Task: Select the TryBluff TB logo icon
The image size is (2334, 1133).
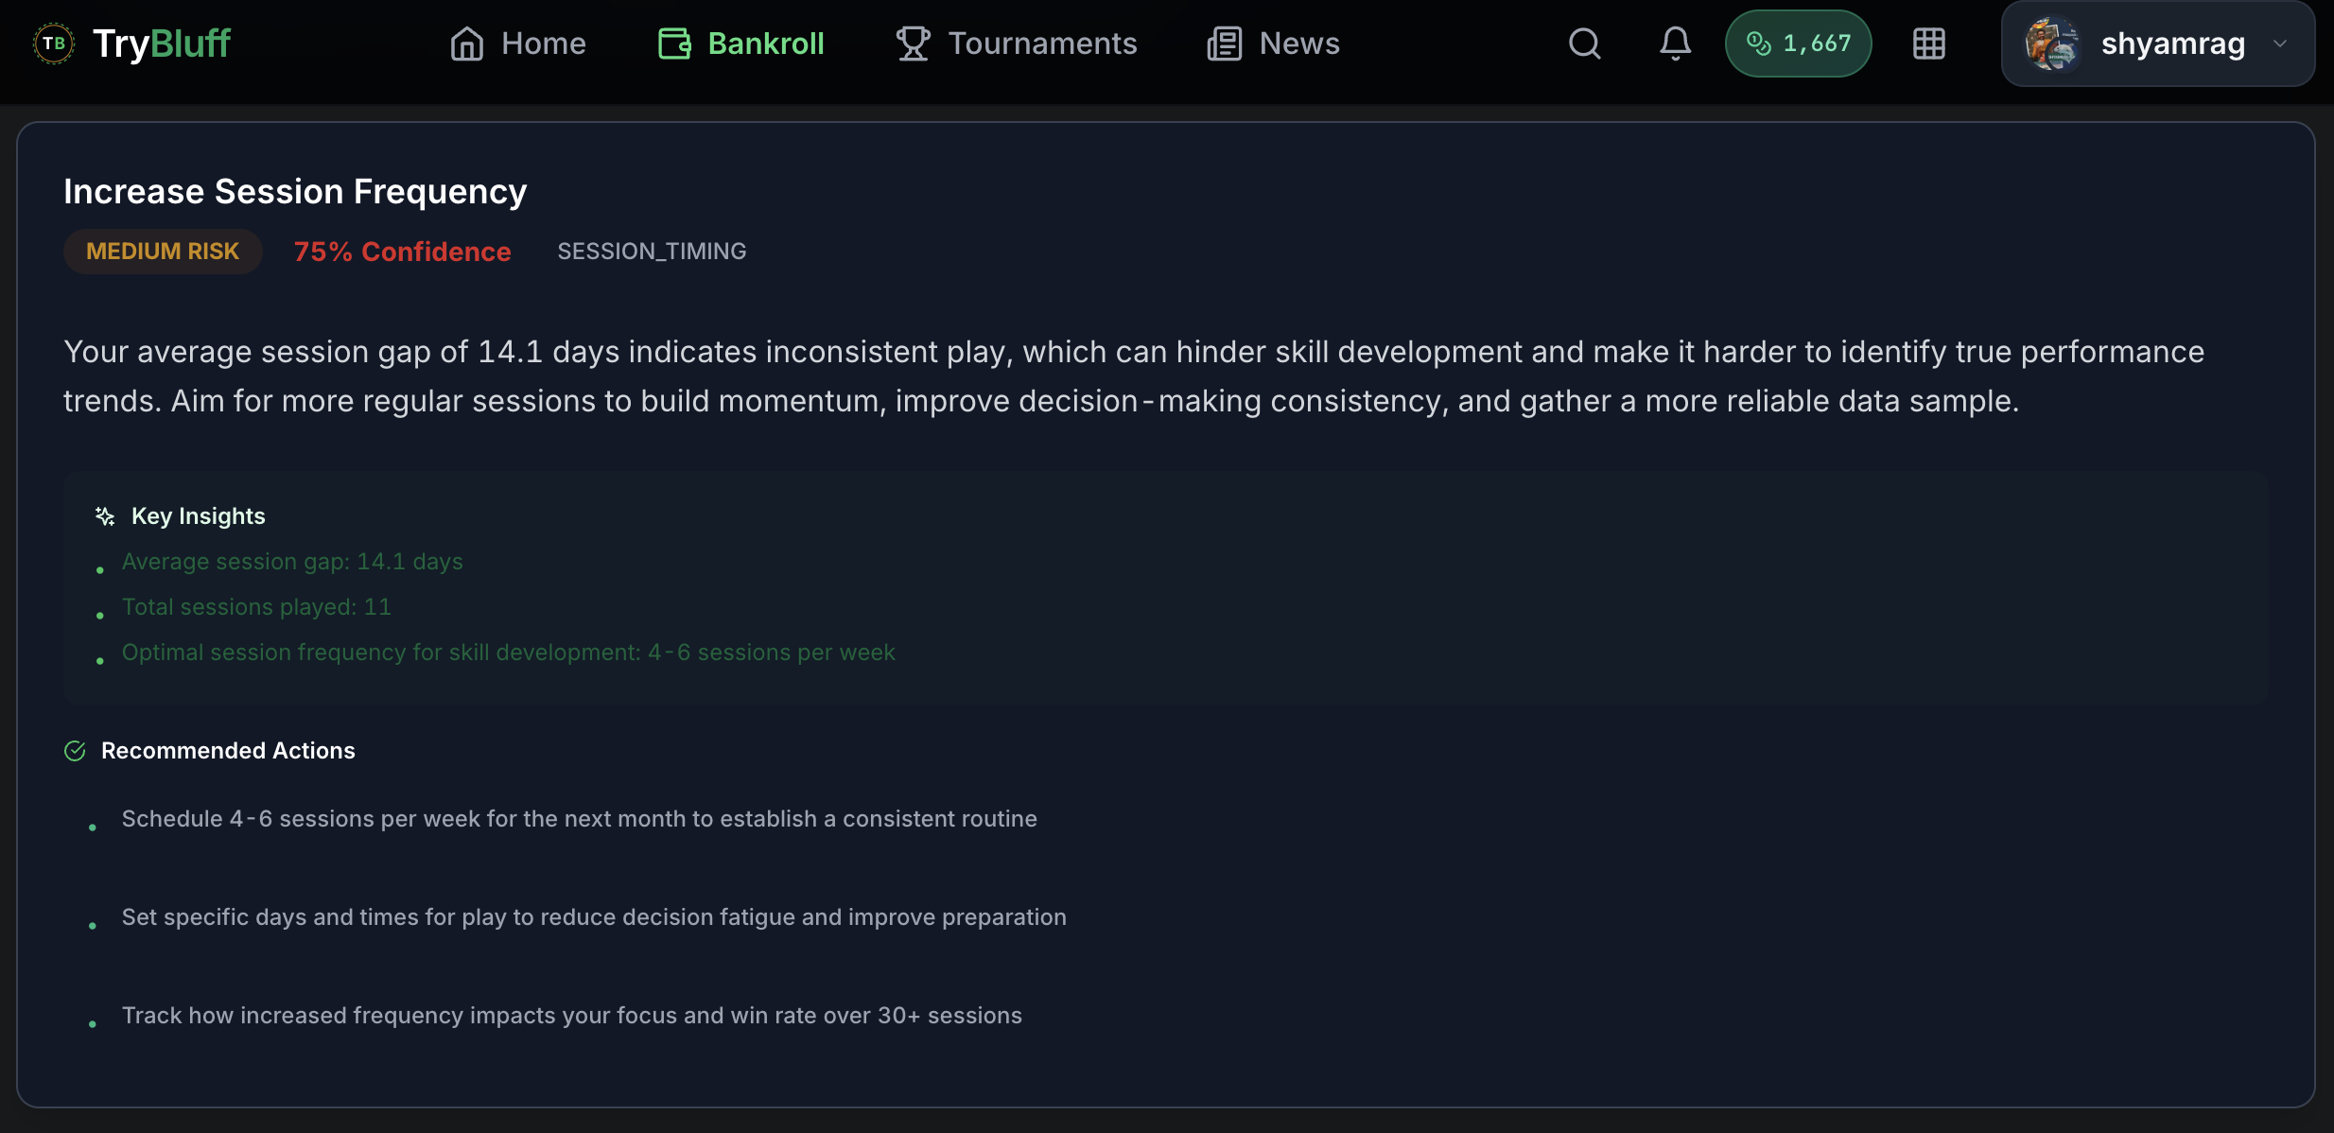Action: [x=54, y=43]
